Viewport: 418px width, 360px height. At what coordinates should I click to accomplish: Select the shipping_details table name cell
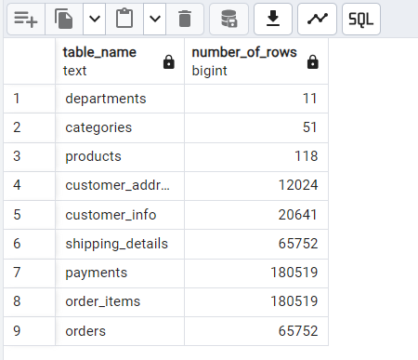tap(120, 244)
